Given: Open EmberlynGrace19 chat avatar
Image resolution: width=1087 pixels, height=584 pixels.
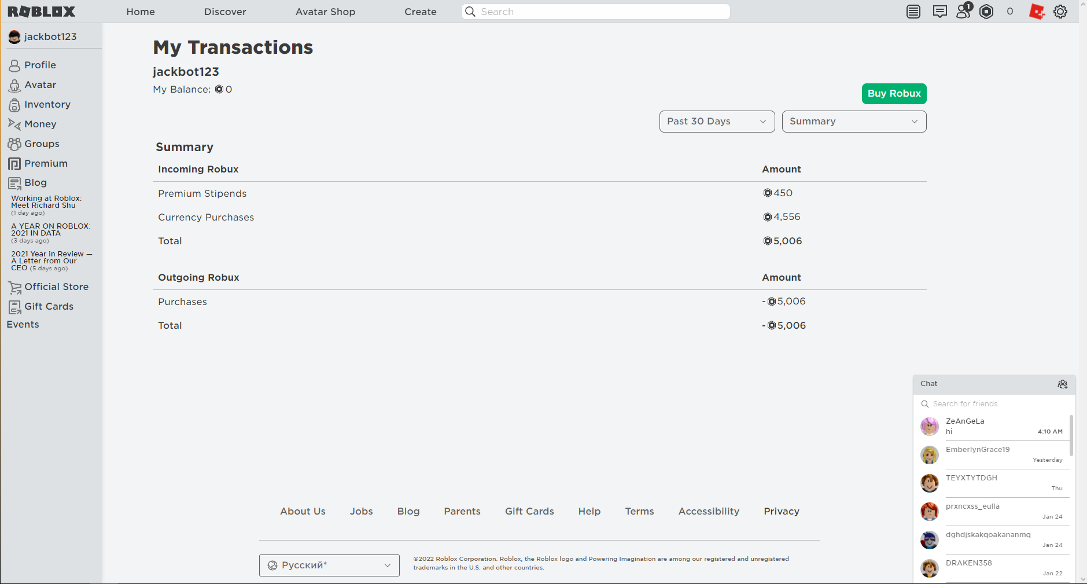Looking at the screenshot, I should click(x=930, y=455).
